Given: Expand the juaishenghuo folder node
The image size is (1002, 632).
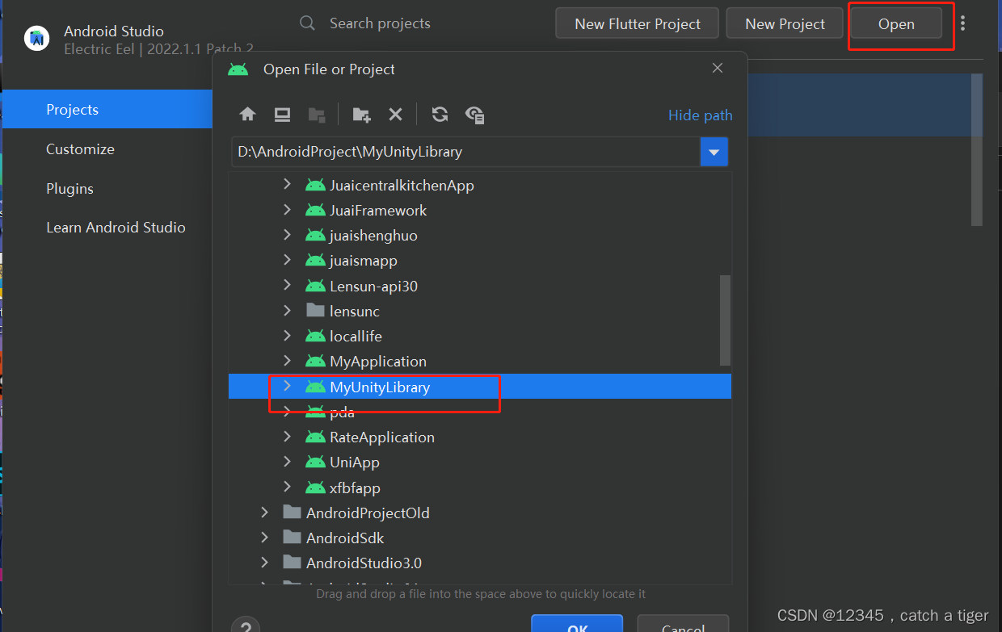Looking at the screenshot, I should click(x=287, y=236).
